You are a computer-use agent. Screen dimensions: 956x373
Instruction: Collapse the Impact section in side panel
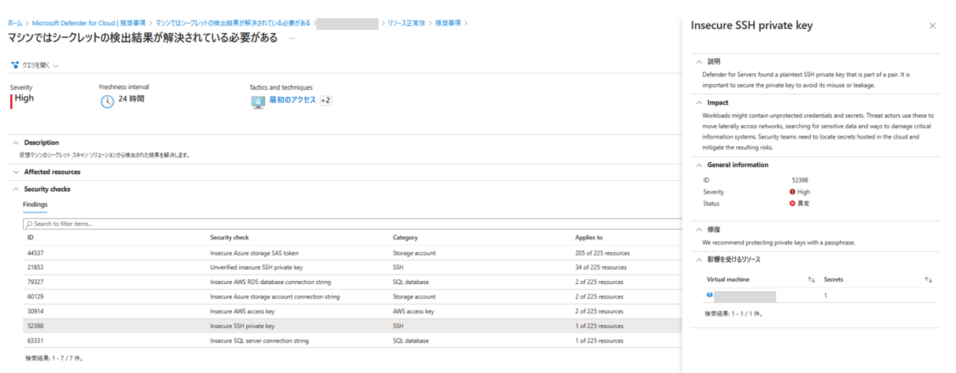click(x=699, y=102)
